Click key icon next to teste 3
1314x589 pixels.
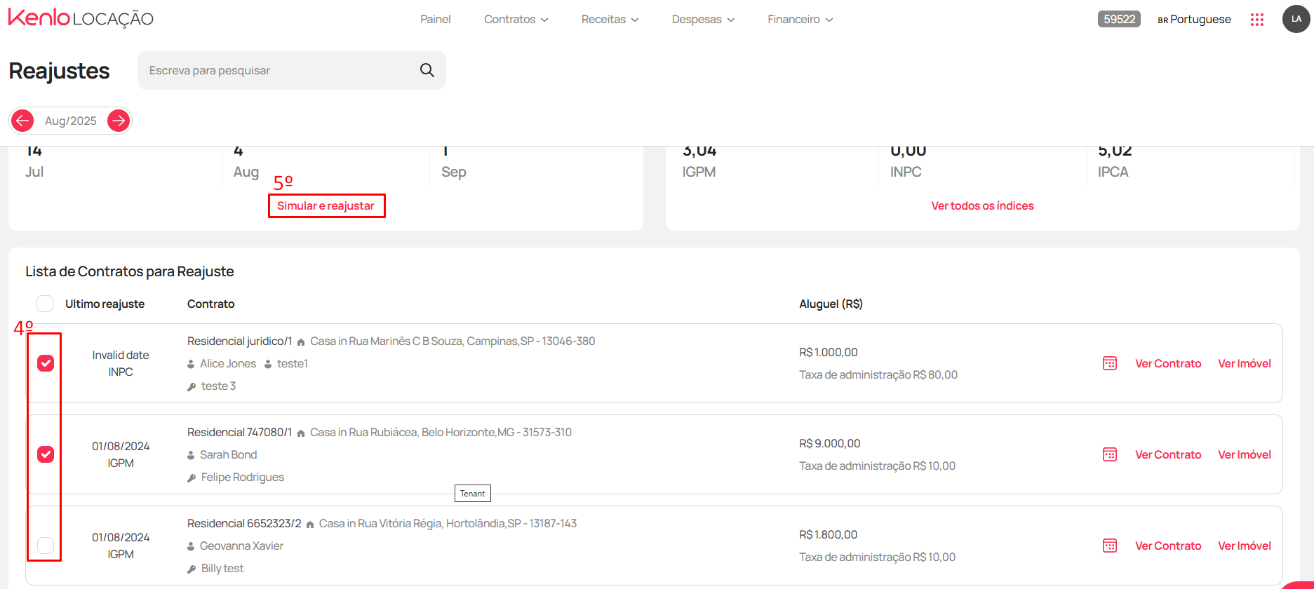(x=192, y=387)
